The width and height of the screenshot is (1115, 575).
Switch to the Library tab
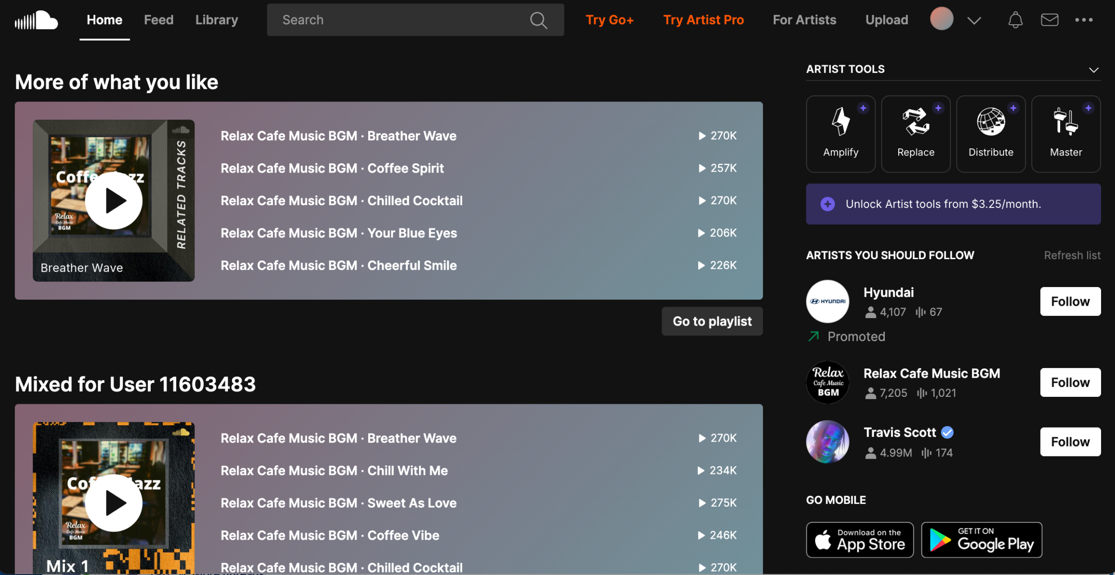[216, 20]
